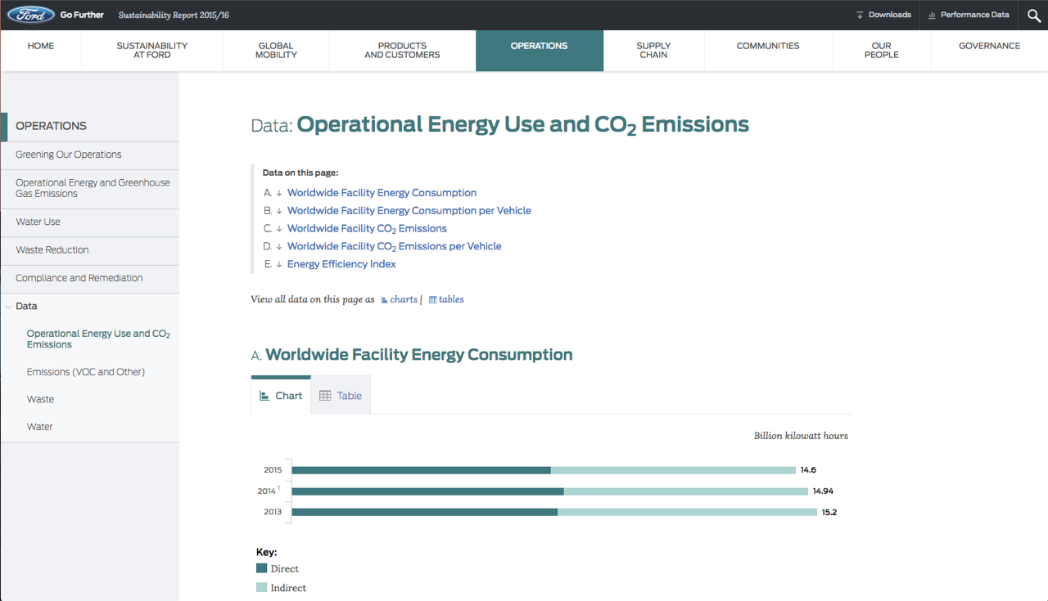Collapse the Data section chevron in sidebar
Screen dimensions: 1048x601
click(x=8, y=307)
